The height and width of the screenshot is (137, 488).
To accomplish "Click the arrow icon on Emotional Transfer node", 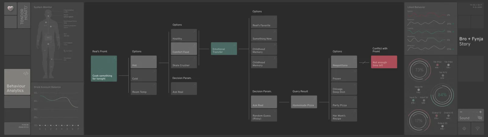I will pos(235,45).
